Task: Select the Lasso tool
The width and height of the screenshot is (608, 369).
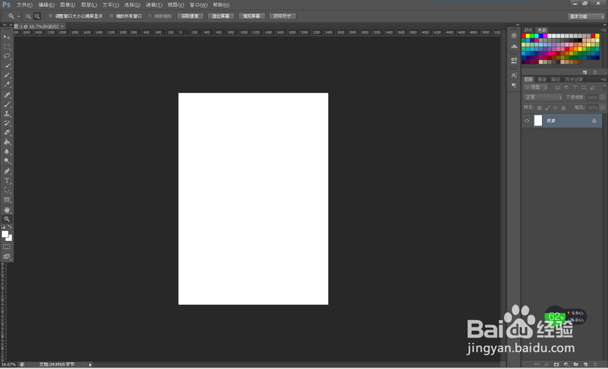Action: pos(7,56)
